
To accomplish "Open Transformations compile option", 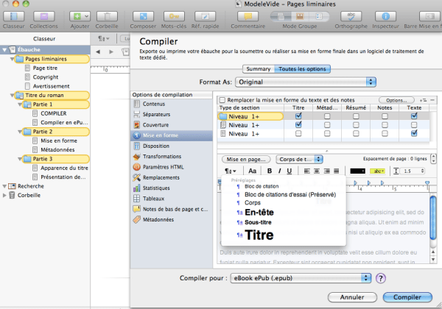I will 172,156.
